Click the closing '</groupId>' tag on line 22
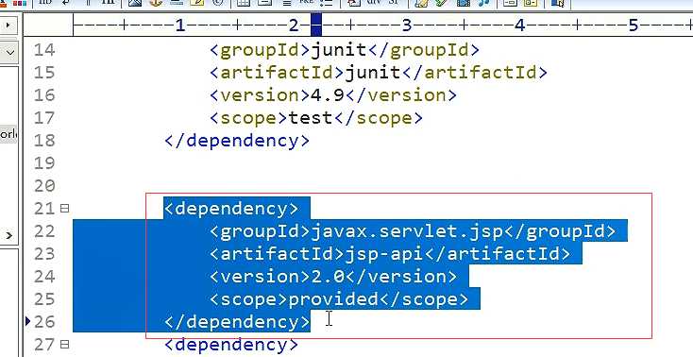 point(559,231)
